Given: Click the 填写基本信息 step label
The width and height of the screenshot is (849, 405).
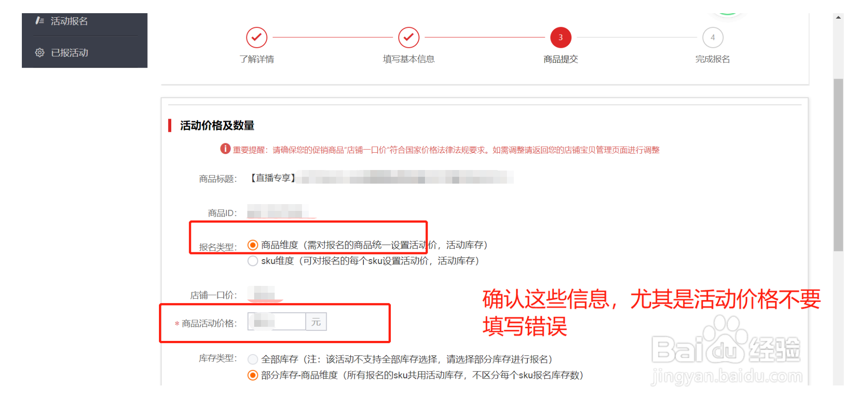Looking at the screenshot, I should tap(409, 59).
